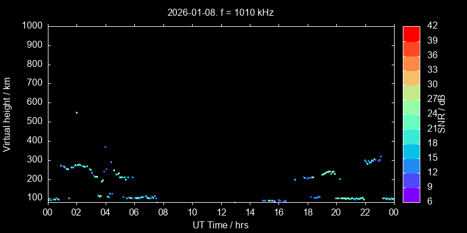Click the 06 tick label on the time axis

134,213
